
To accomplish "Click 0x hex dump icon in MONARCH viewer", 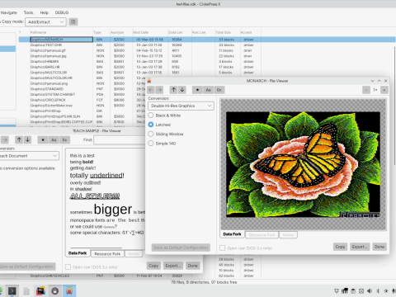I will 219,90.
